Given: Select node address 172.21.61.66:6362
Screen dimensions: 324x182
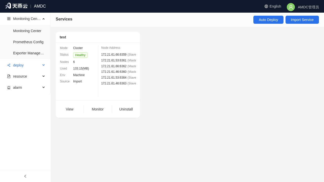Looking at the screenshot, I should [x=114, y=66].
